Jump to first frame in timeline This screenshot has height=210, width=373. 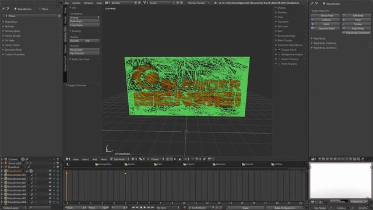coord(133,208)
